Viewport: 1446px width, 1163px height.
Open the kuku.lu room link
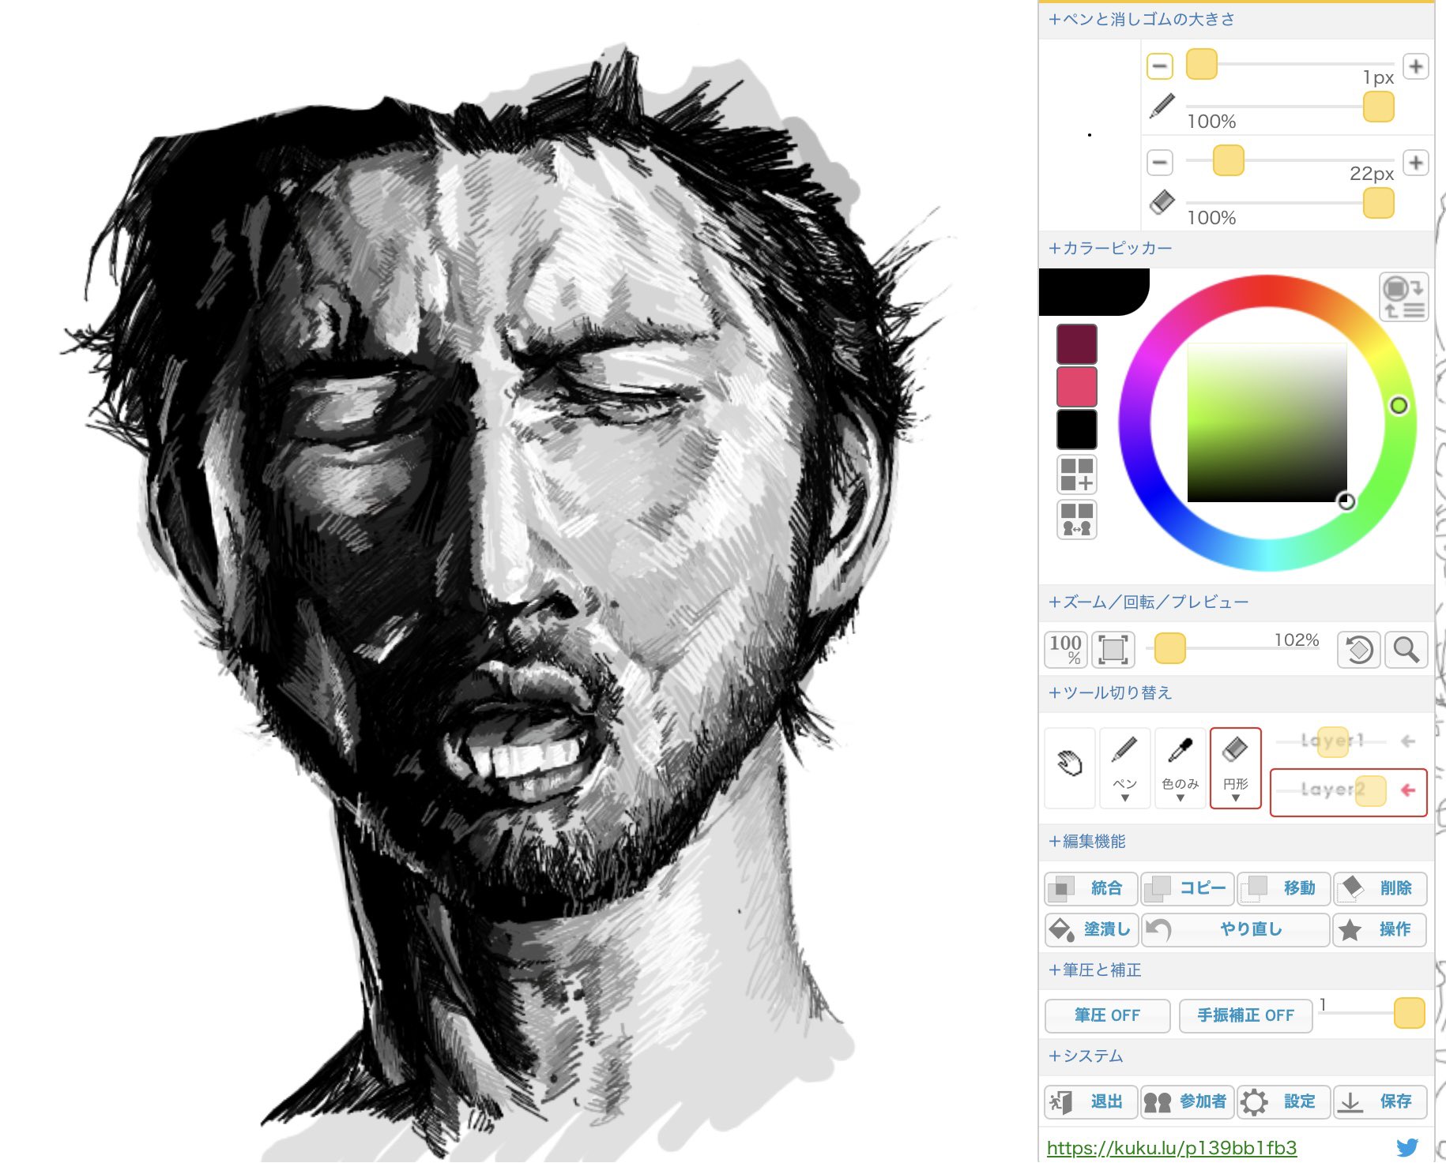1172,1147
